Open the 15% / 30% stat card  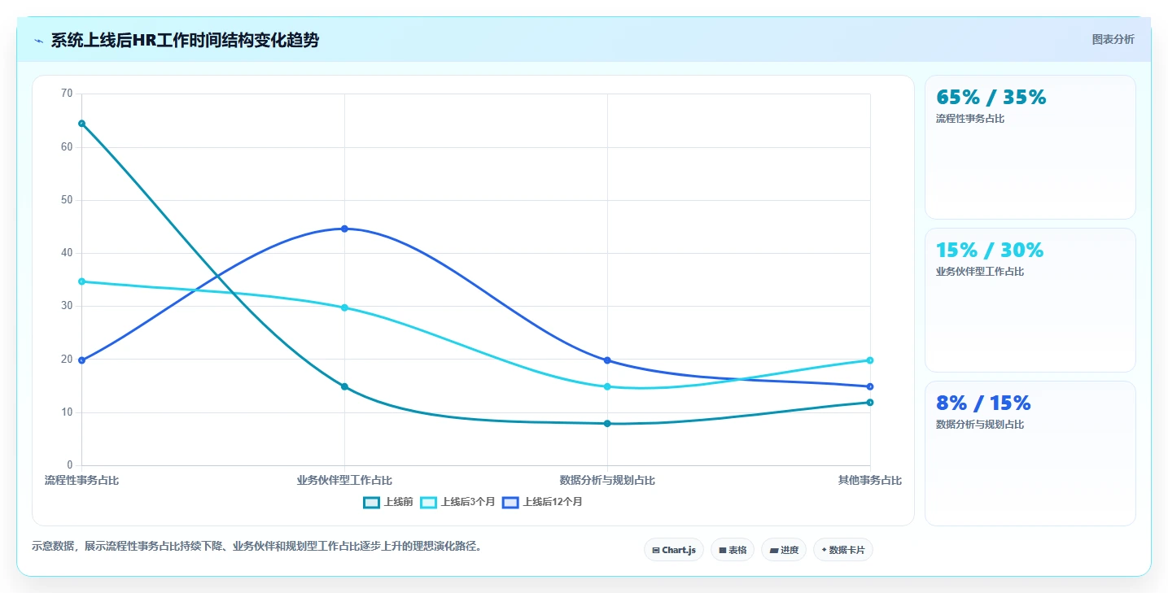tap(1030, 300)
